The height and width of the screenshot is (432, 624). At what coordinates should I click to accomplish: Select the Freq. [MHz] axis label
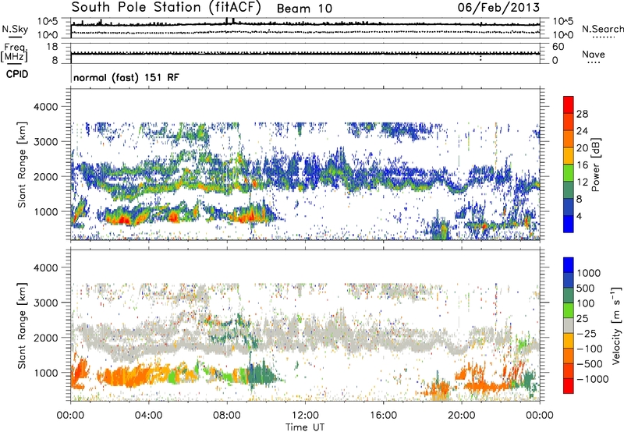point(14,53)
